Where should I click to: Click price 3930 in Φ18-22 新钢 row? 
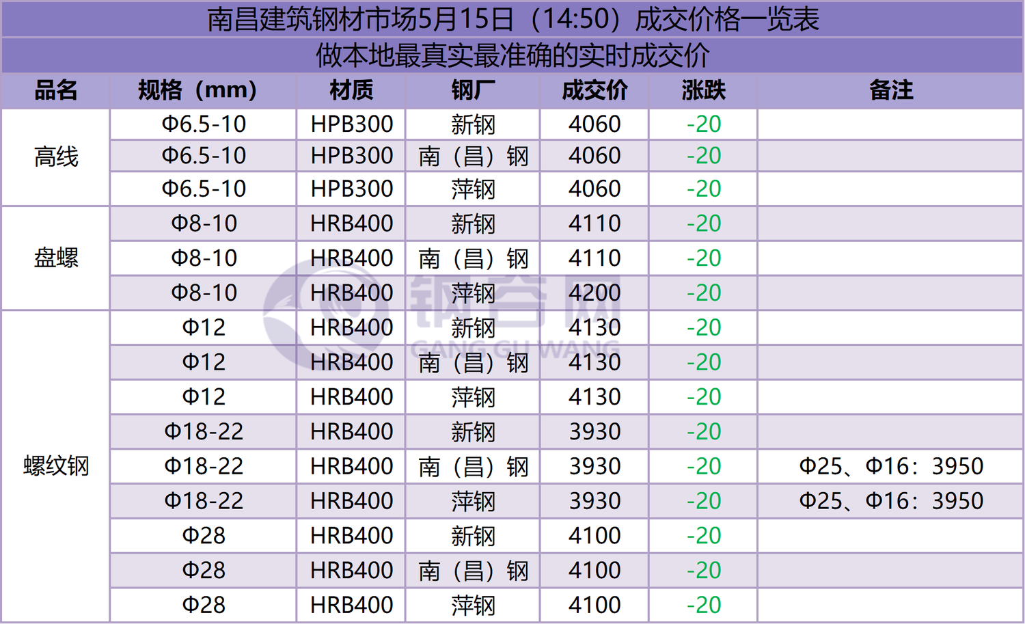point(594,432)
